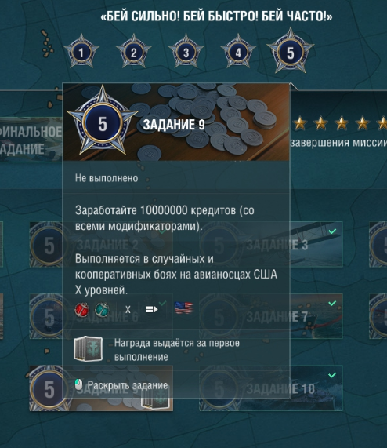Click the teal cooperative battle type icon
The height and width of the screenshot is (448, 387).
[x=103, y=310]
